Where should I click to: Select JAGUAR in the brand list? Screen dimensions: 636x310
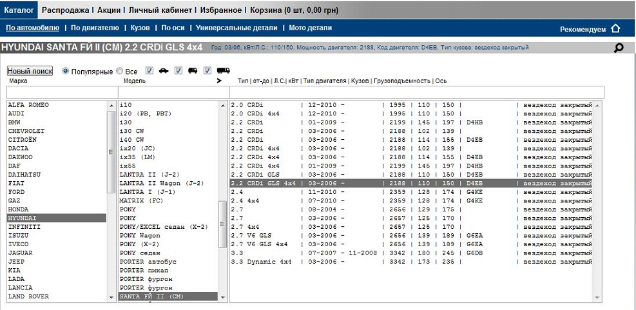click(x=57, y=253)
